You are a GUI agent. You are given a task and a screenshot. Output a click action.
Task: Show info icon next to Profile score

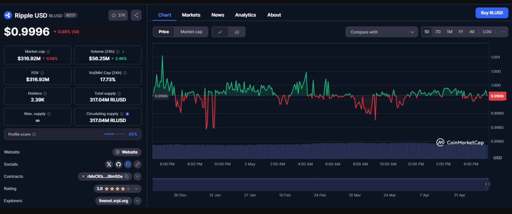(34, 134)
